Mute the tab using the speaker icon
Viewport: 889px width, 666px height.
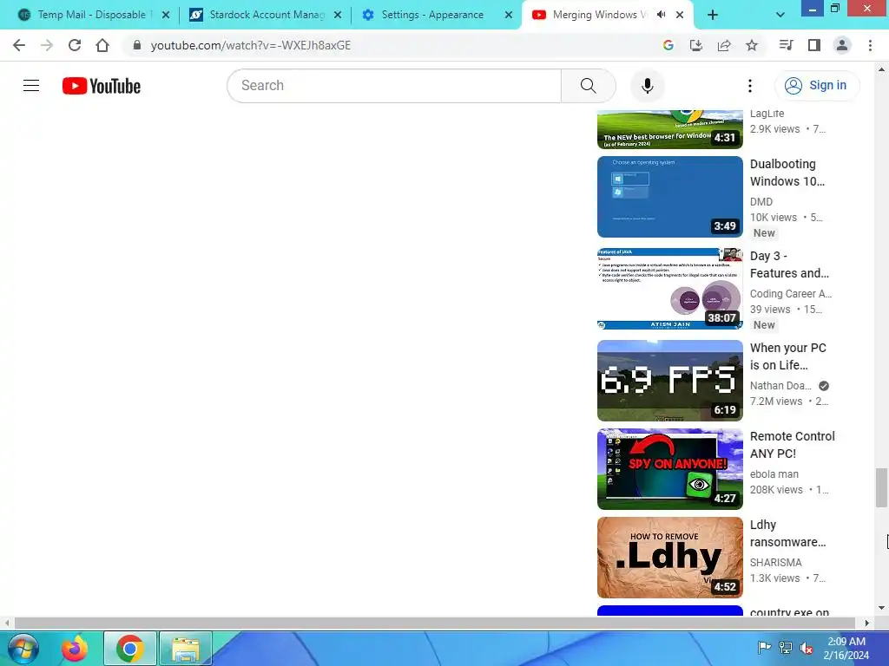tap(661, 15)
